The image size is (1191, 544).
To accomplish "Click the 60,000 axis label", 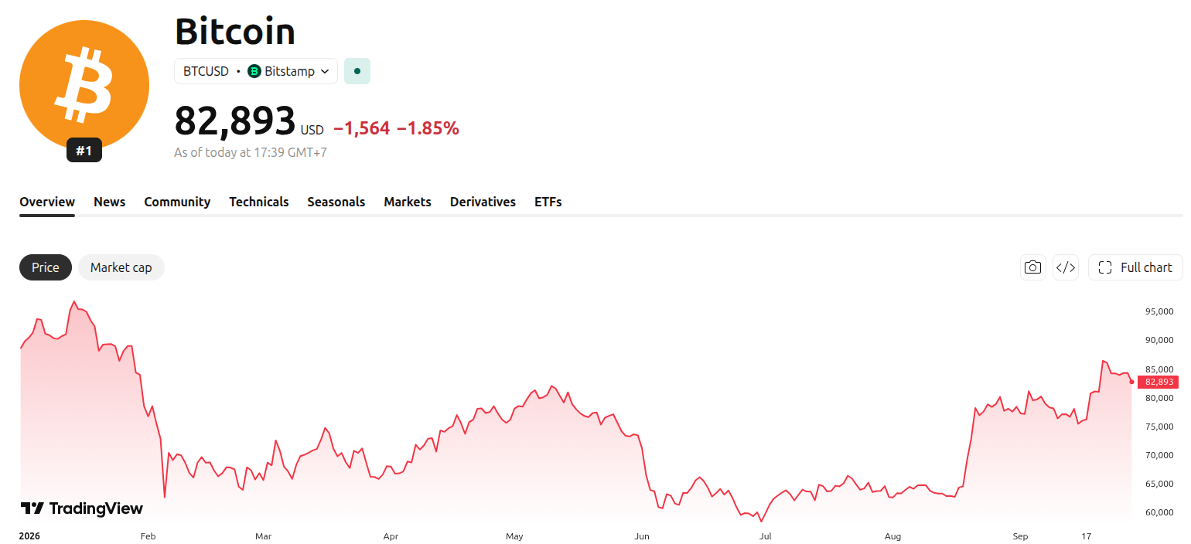I will coord(1159,512).
